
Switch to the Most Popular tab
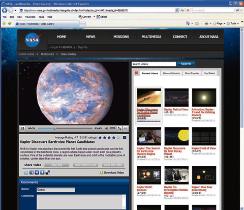(x=192, y=73)
